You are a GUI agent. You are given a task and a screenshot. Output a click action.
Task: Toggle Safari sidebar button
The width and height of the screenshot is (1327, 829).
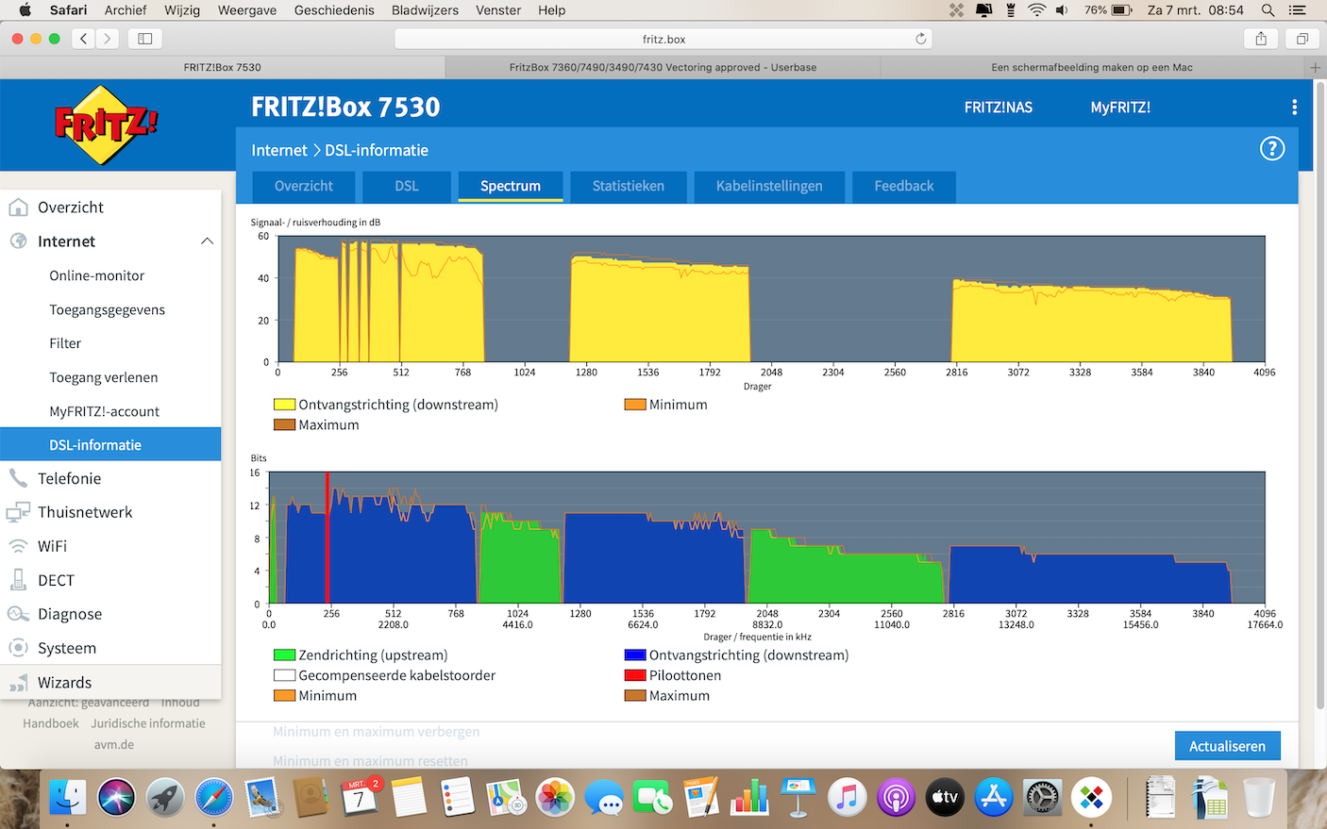145,39
